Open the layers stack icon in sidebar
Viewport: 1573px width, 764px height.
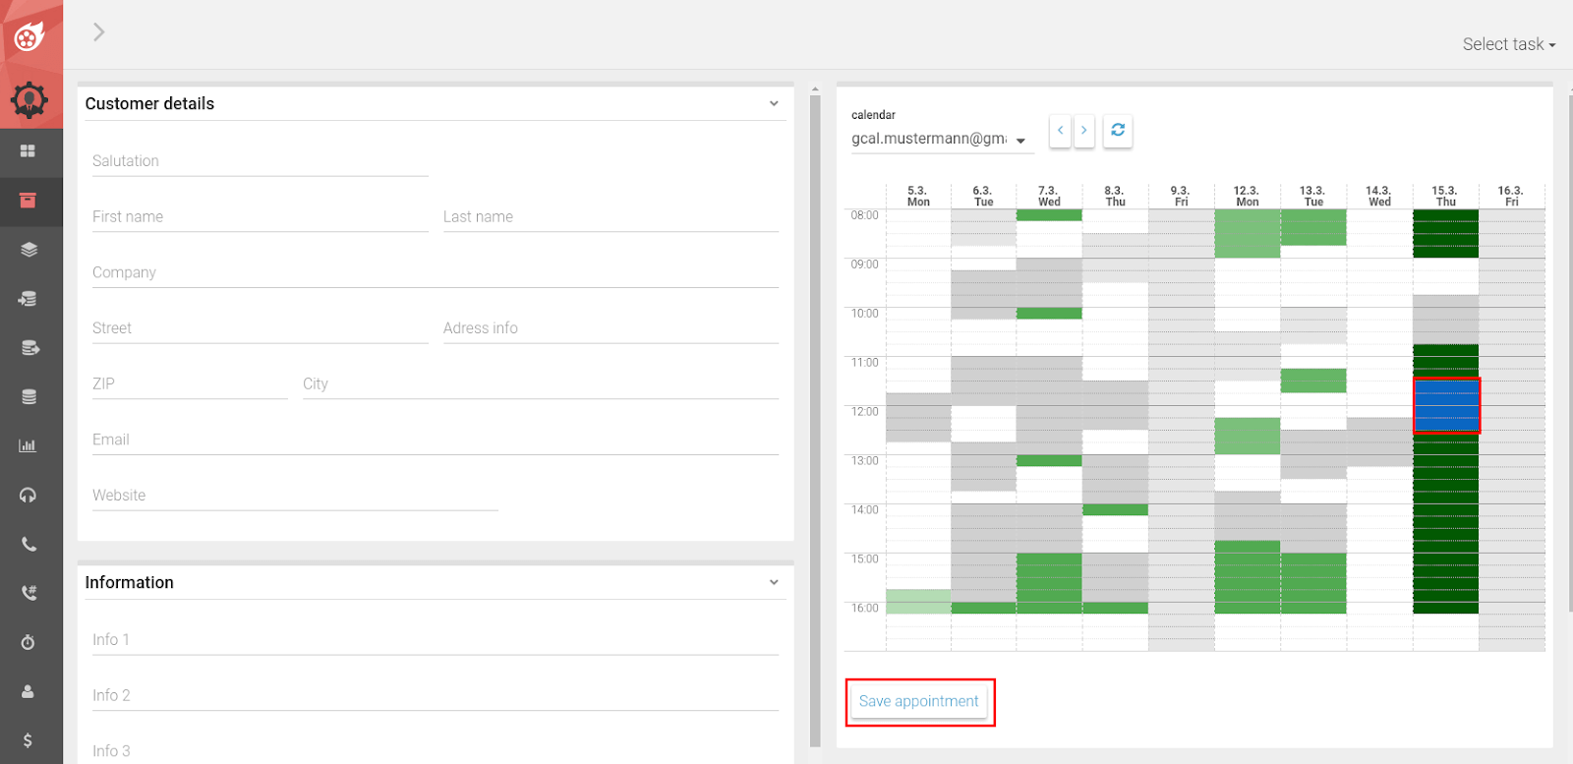click(x=28, y=250)
